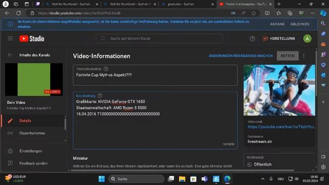Show hidden system tray icons chevron

(x=263, y=179)
